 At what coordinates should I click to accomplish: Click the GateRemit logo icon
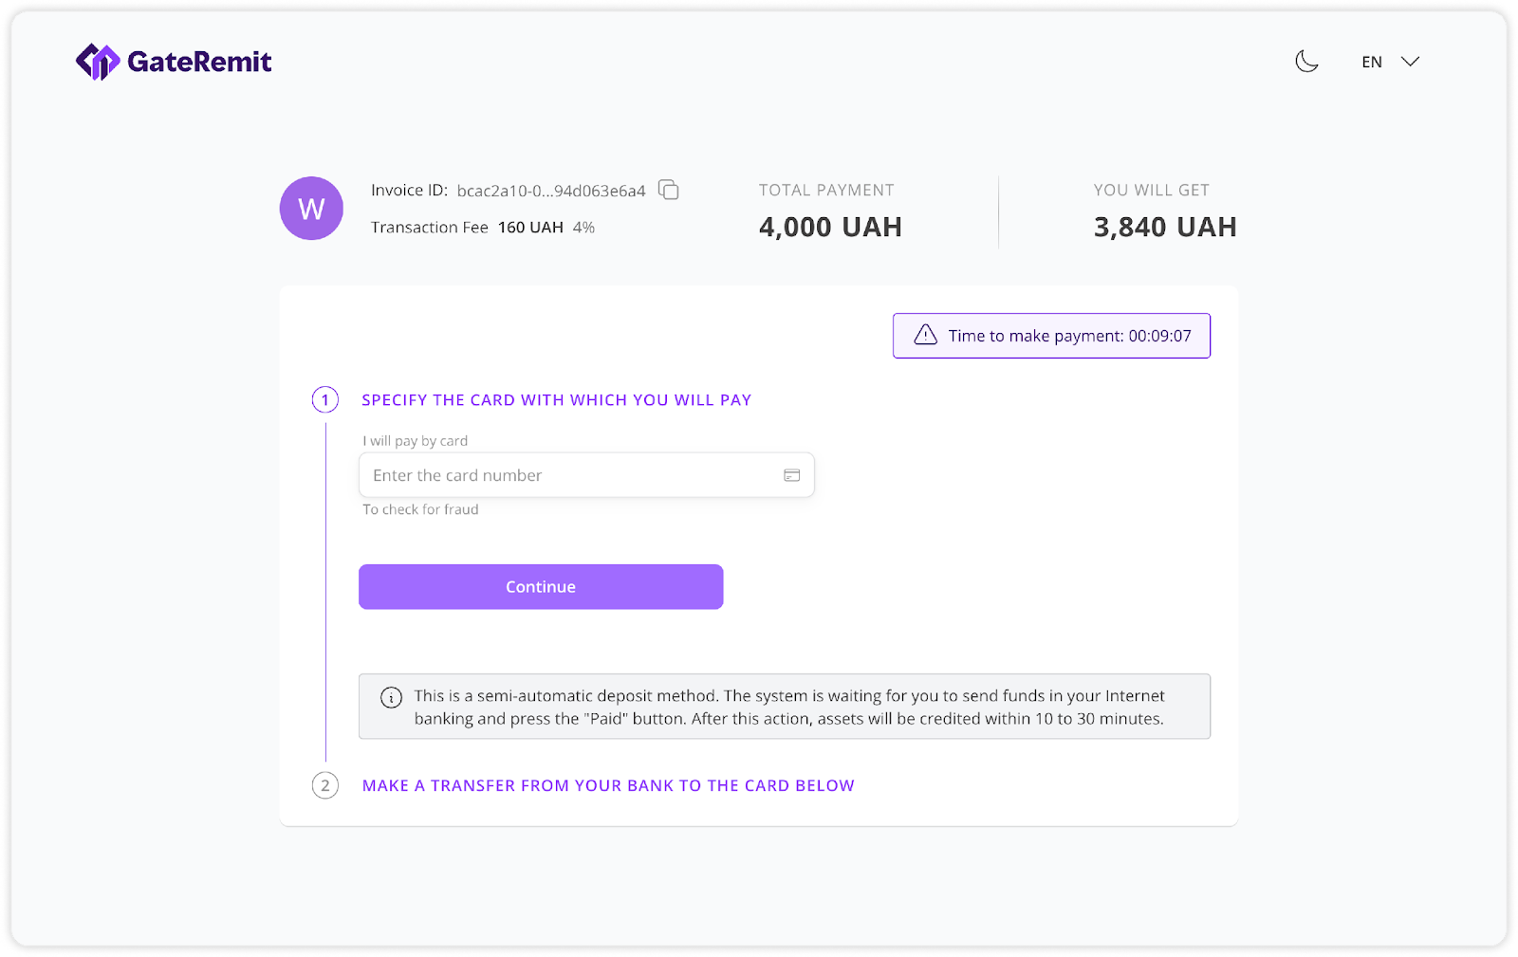coord(97,62)
